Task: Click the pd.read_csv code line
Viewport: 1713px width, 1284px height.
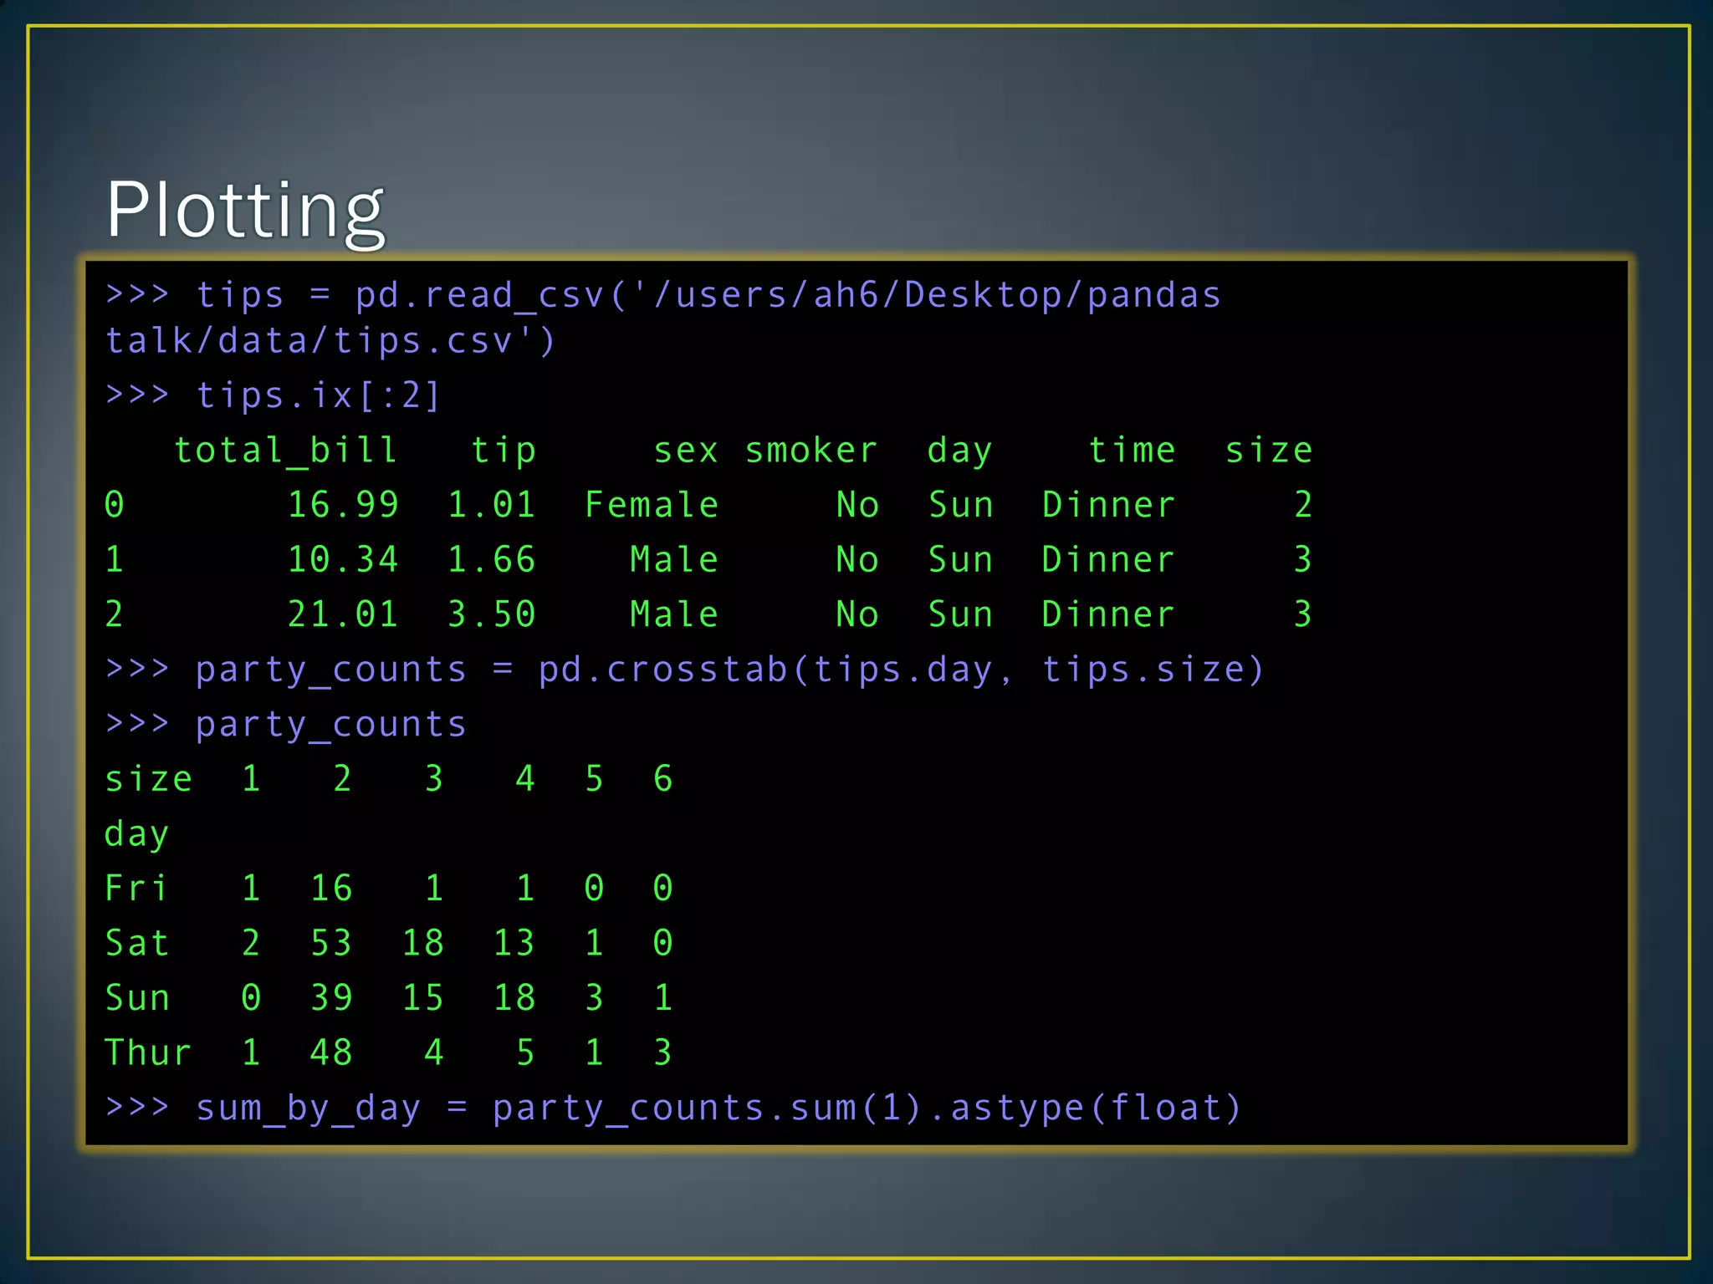Action: point(662,295)
